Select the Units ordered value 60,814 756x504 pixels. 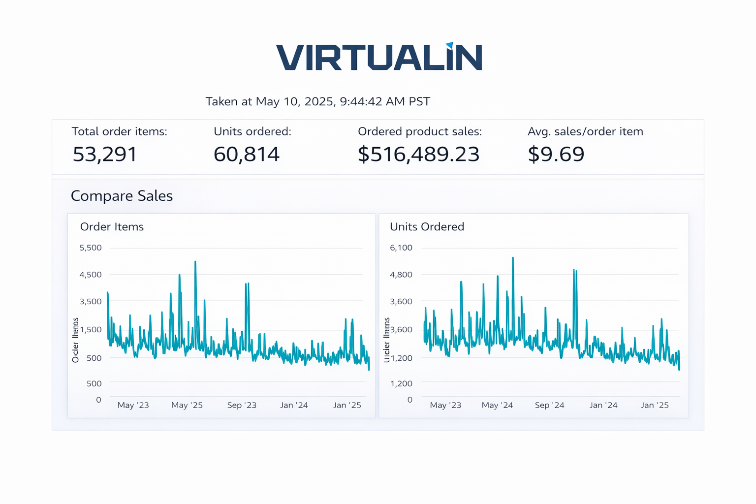246,154
